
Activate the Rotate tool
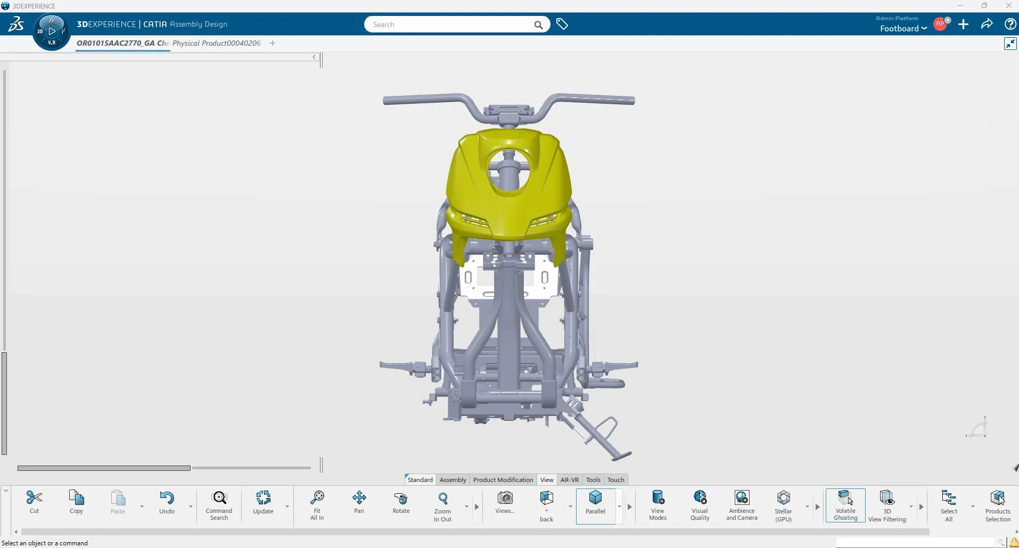coord(401,505)
